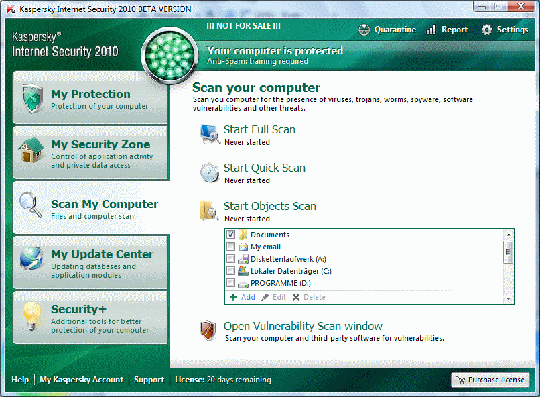Screen dimensions: 540x397
Task: Click the My Update Center globe icon
Action: click(31, 258)
